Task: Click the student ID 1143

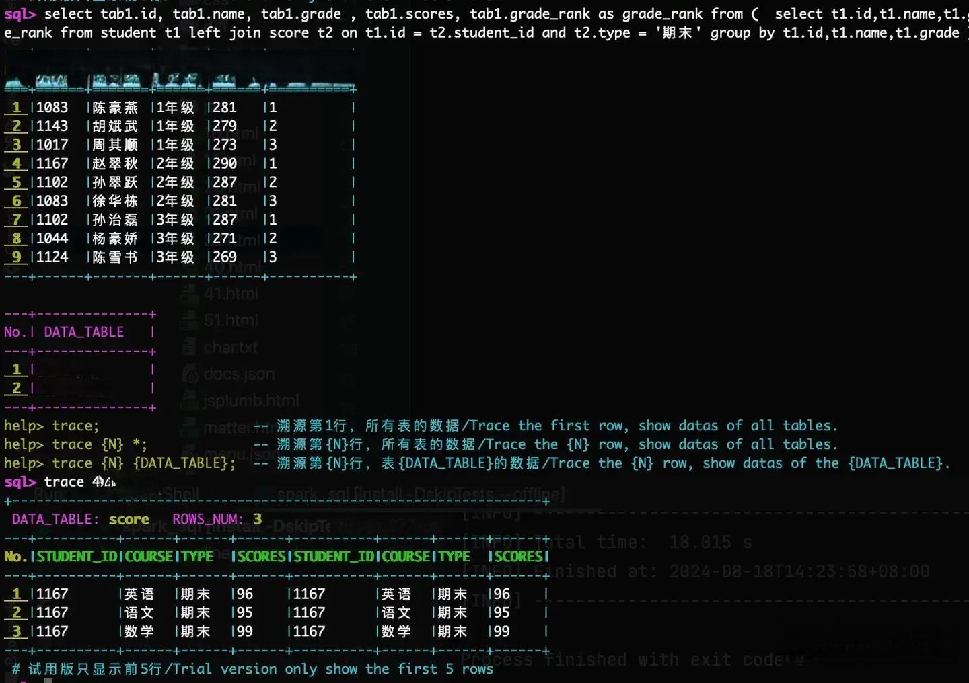Action: coord(52,126)
